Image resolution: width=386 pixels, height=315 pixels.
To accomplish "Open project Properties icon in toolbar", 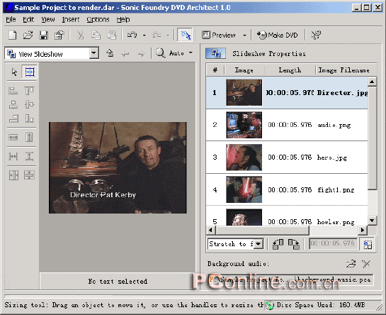I will click(59, 35).
